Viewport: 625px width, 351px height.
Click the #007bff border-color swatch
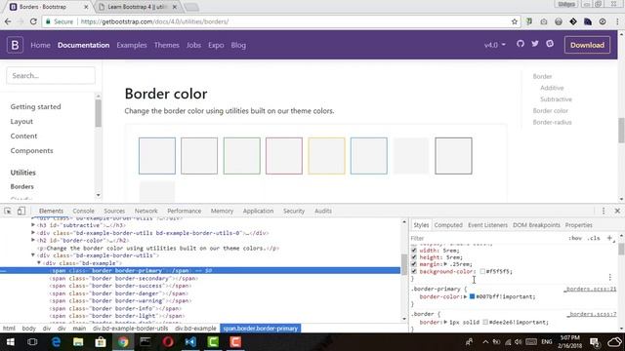(472, 296)
